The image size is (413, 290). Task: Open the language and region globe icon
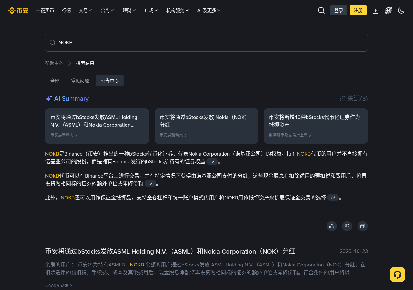click(388, 10)
